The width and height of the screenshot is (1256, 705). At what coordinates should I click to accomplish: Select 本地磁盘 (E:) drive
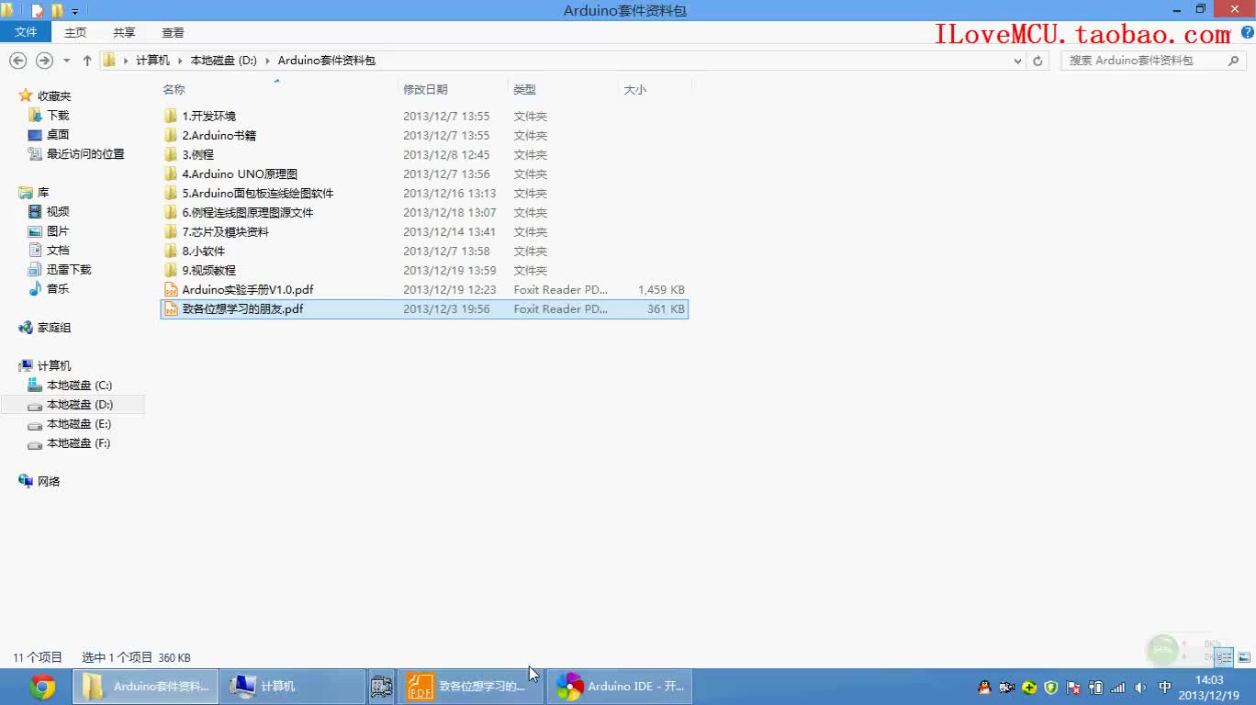[x=79, y=423]
